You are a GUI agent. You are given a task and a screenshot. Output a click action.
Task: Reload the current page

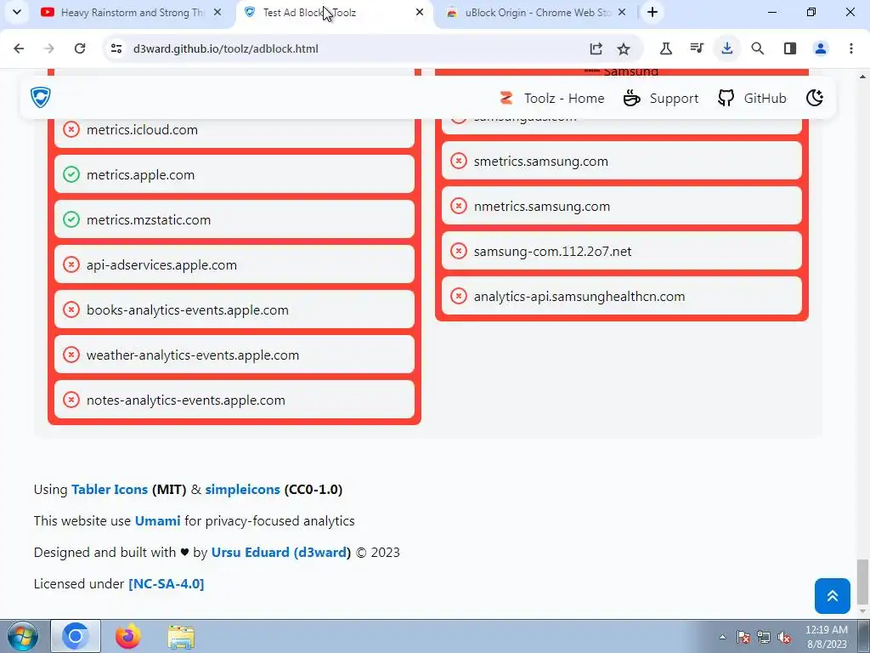(x=80, y=48)
